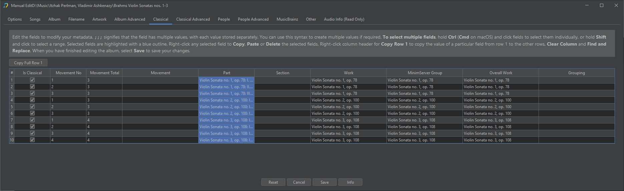Click the Movement Total column header

[104, 73]
